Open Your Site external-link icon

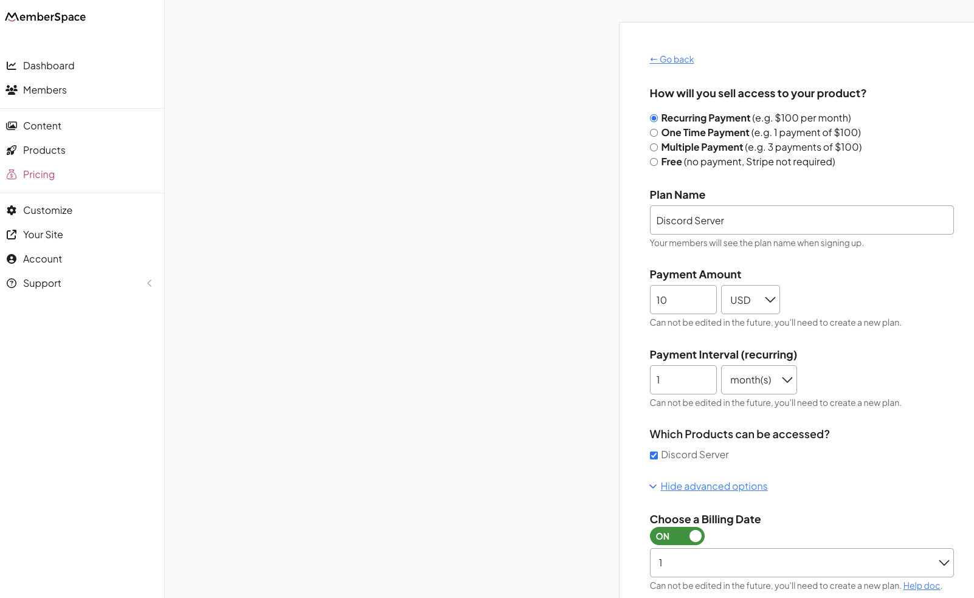(12, 234)
